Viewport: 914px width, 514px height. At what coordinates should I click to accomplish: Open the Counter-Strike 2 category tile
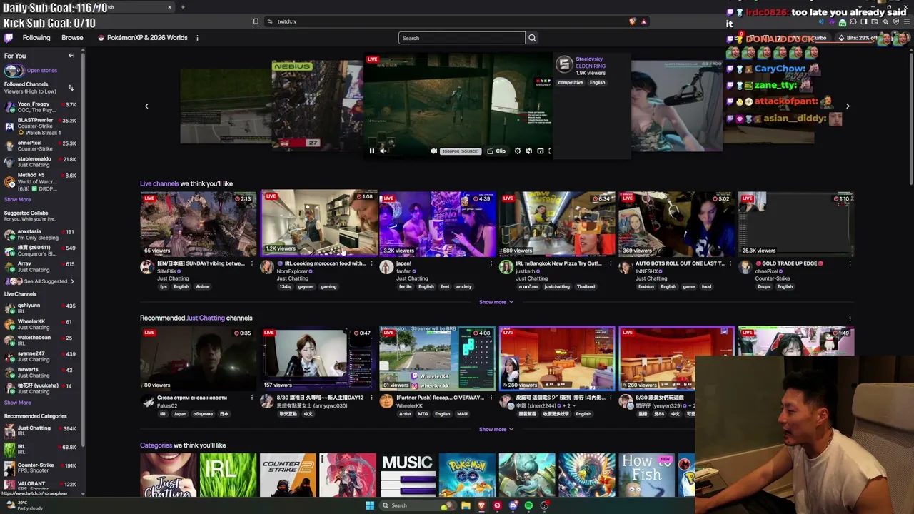point(288,475)
